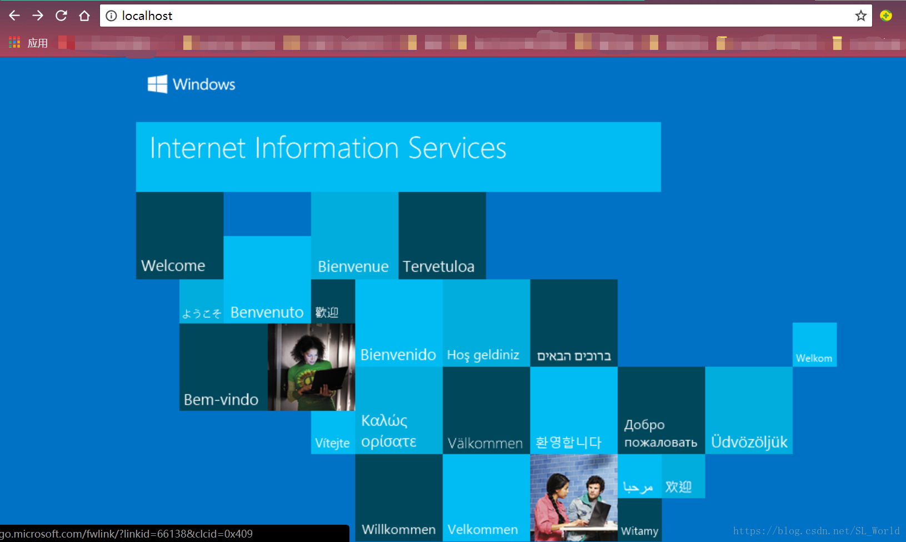
Task: Open the green extension icon in toolbar
Action: point(886,16)
